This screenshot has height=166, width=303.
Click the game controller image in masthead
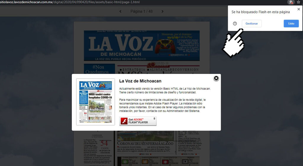coord(165,46)
